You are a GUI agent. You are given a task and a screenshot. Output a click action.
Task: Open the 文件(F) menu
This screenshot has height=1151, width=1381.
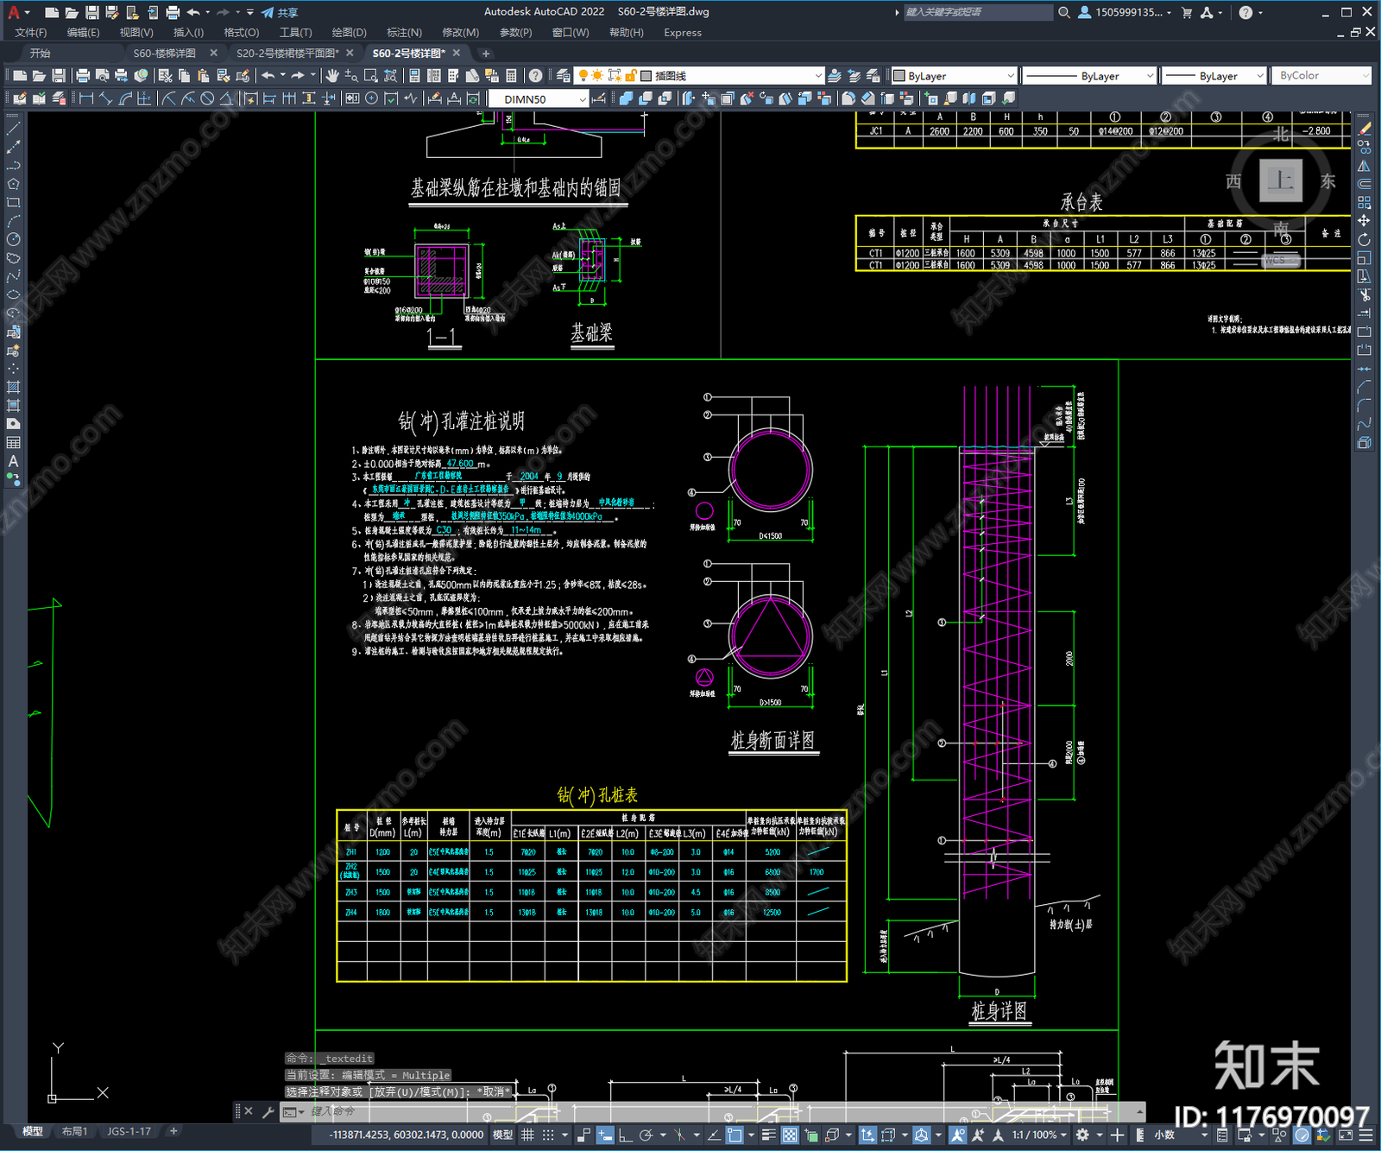click(30, 32)
